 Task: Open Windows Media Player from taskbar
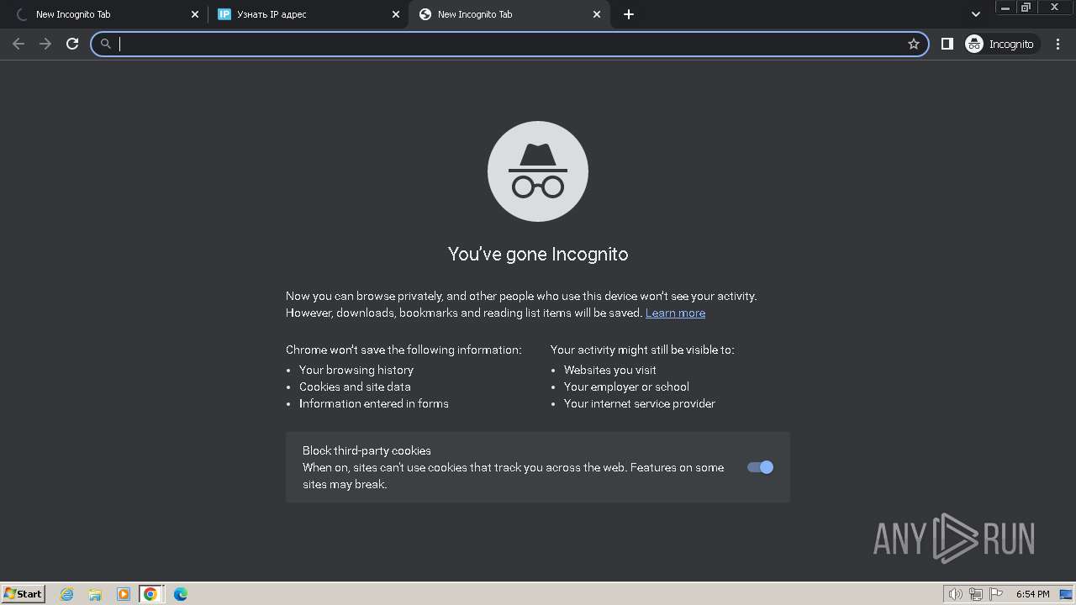coord(123,594)
